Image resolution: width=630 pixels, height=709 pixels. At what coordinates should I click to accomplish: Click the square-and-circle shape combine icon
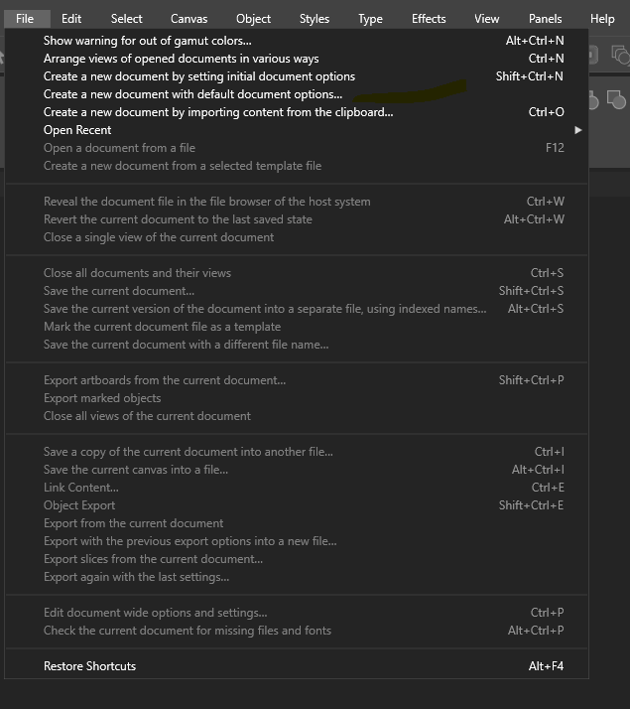616,100
